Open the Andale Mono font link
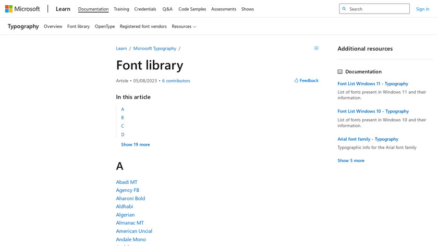Viewport: 438px width, 246px height. [131, 239]
